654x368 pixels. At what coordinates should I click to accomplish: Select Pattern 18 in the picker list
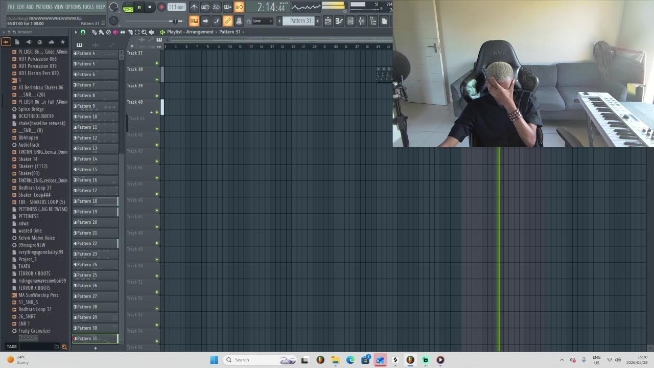pos(96,201)
